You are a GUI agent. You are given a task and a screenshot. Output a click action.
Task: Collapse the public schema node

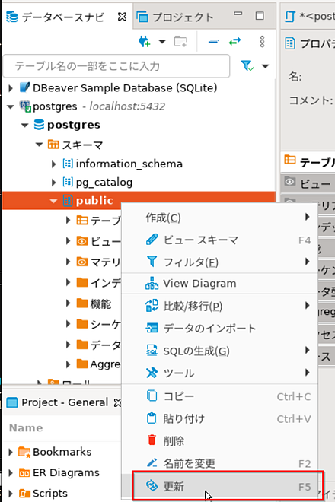tap(53, 201)
